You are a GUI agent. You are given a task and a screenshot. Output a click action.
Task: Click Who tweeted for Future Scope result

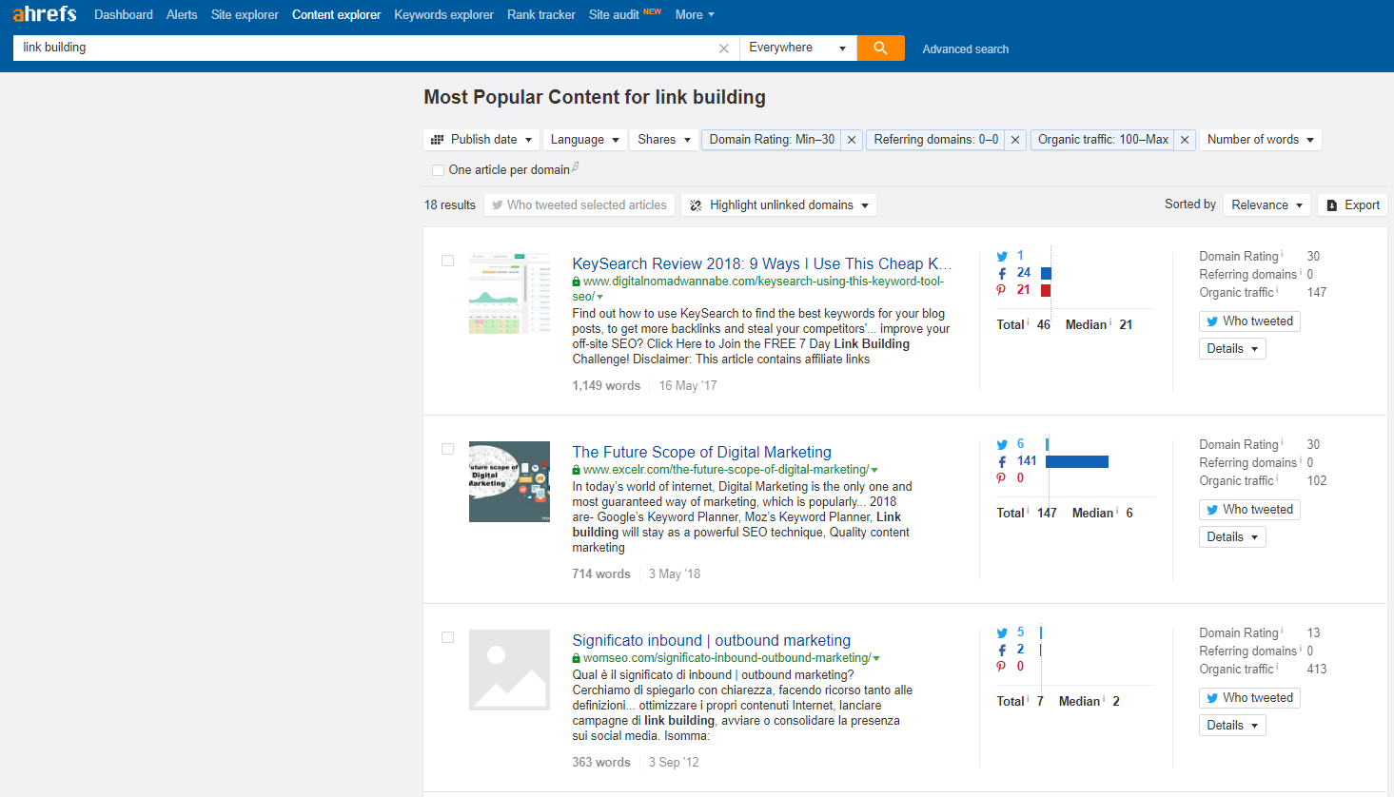(x=1249, y=510)
